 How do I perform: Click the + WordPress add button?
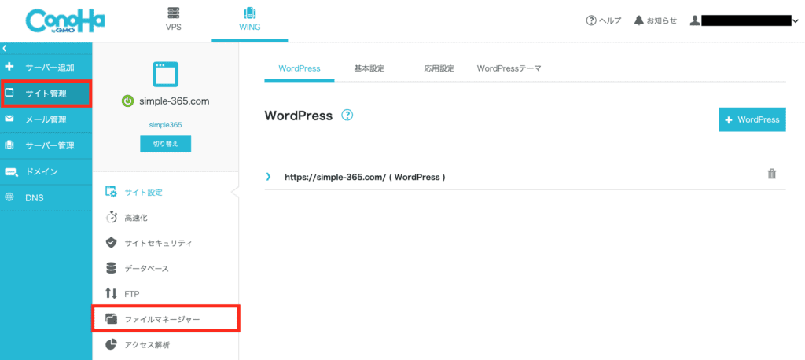pyautogui.click(x=752, y=119)
